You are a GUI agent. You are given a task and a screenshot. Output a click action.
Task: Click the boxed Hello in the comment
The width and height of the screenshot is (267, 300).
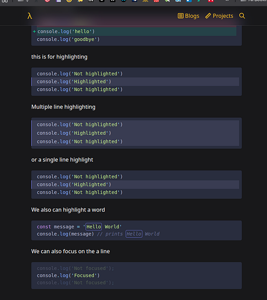[x=134, y=234]
